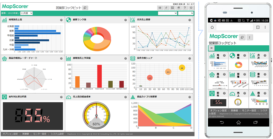The image size is (273, 139).
Task: Tap オプション設定 in phone footer
Action: (218, 110)
